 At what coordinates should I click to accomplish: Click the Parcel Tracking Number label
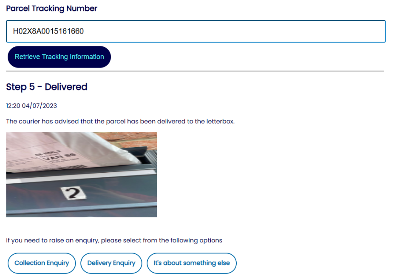coord(51,9)
